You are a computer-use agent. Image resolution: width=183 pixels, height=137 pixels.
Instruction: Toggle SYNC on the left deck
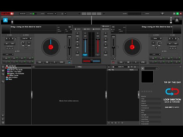(x=61, y=62)
